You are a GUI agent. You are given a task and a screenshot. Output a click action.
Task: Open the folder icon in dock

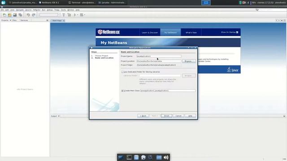point(159,157)
